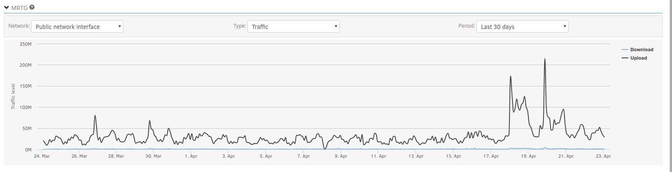Click the Traffic level y-axis title
The width and height of the screenshot is (672, 172).
click(13, 96)
